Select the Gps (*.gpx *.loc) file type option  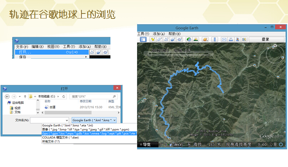89,133
